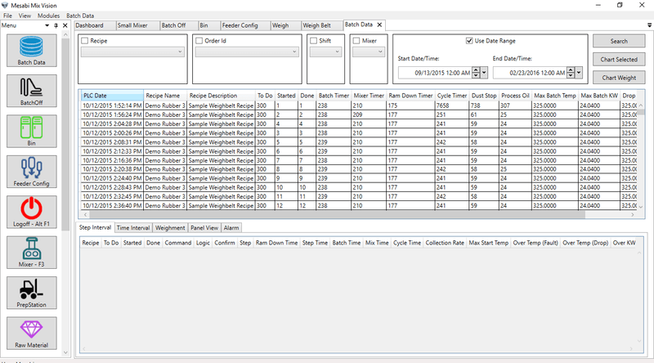
Task: Open the Raw Material module icon
Action: [31, 334]
